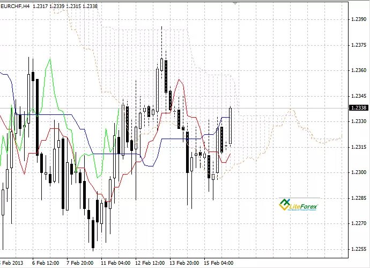Click the 1.2375 price axis label

coord(359,45)
